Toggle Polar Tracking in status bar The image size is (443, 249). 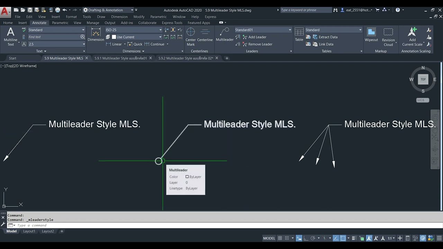313,238
